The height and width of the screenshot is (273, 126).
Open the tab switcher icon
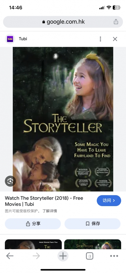pos(90,256)
